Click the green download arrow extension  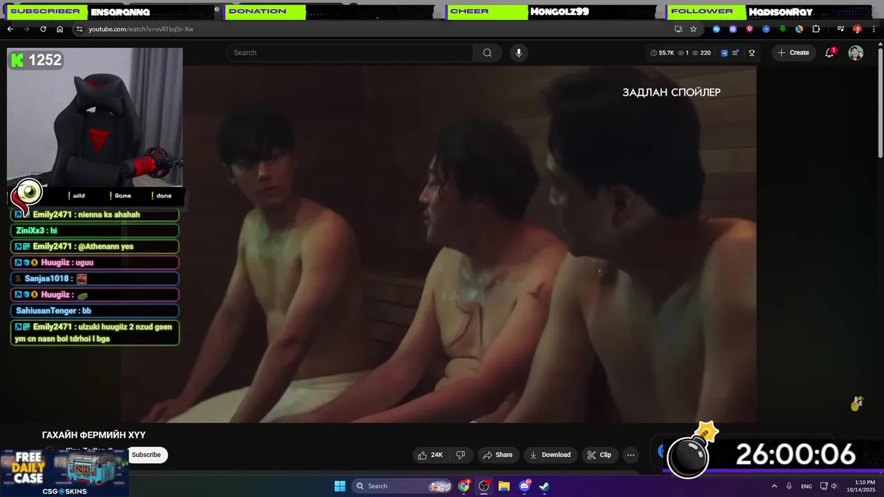(x=782, y=29)
